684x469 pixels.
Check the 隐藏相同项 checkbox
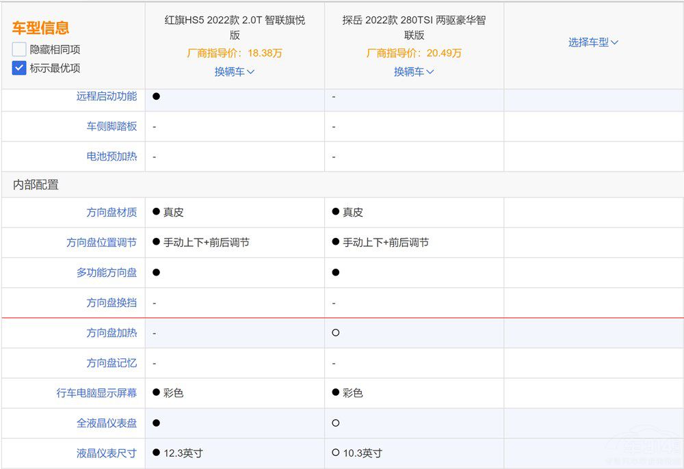pyautogui.click(x=19, y=49)
